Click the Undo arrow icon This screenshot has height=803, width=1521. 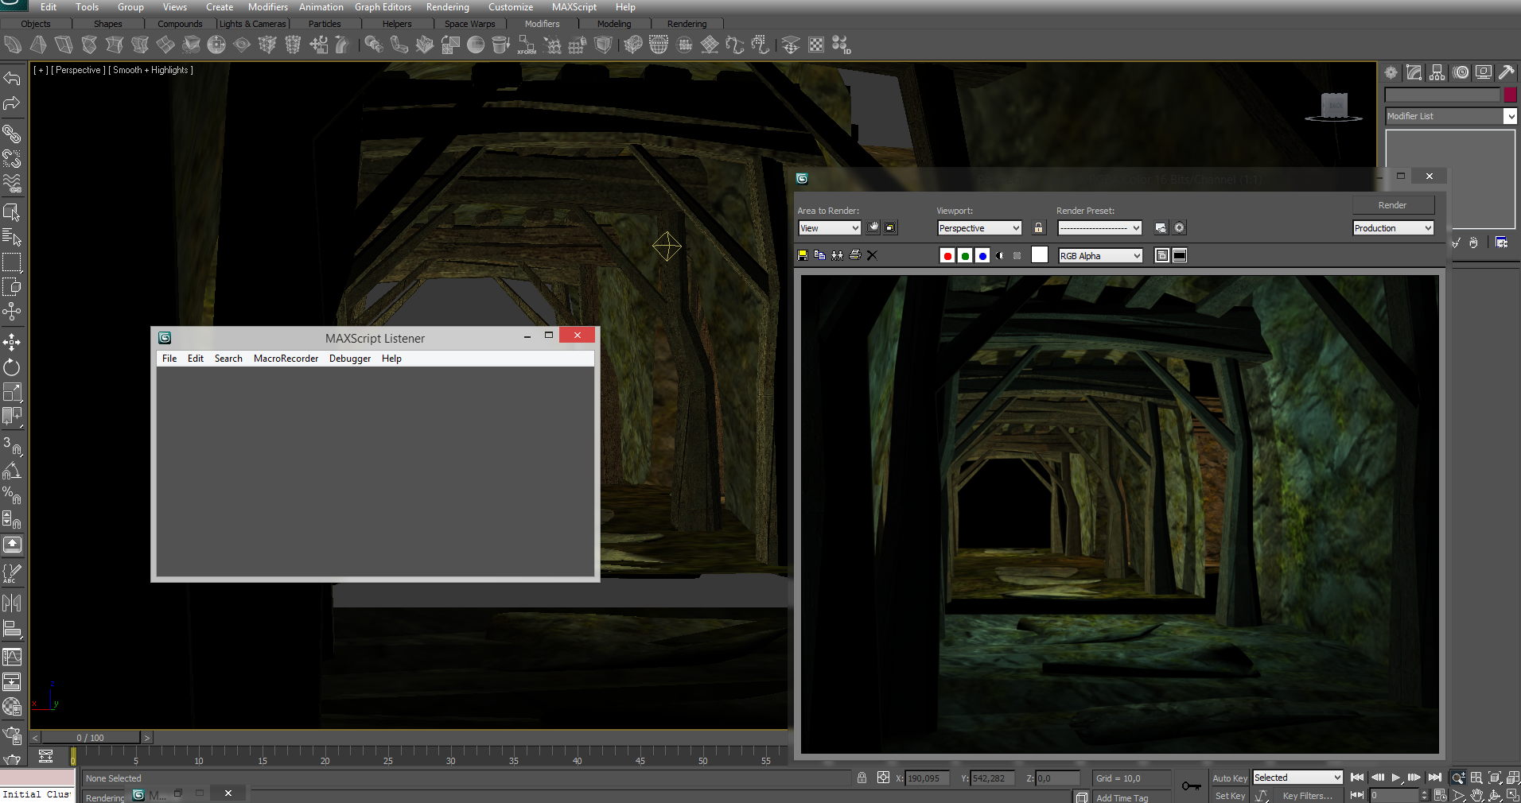(12, 78)
